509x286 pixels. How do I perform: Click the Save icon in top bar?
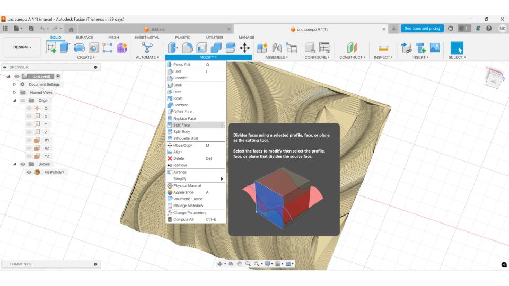click(31, 29)
